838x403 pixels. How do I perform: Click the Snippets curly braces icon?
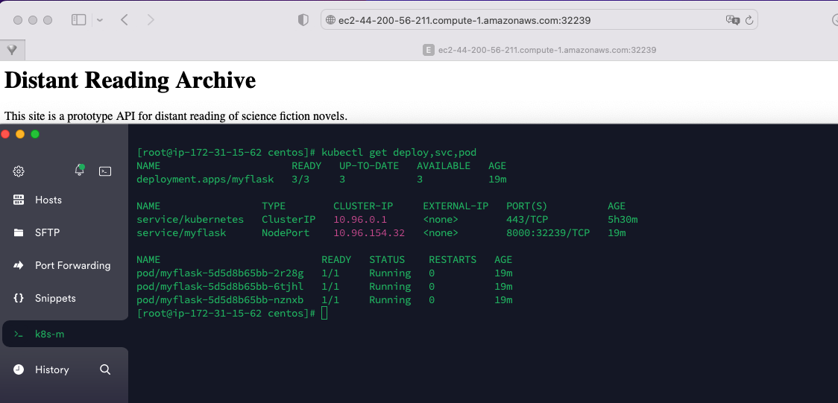tap(19, 299)
